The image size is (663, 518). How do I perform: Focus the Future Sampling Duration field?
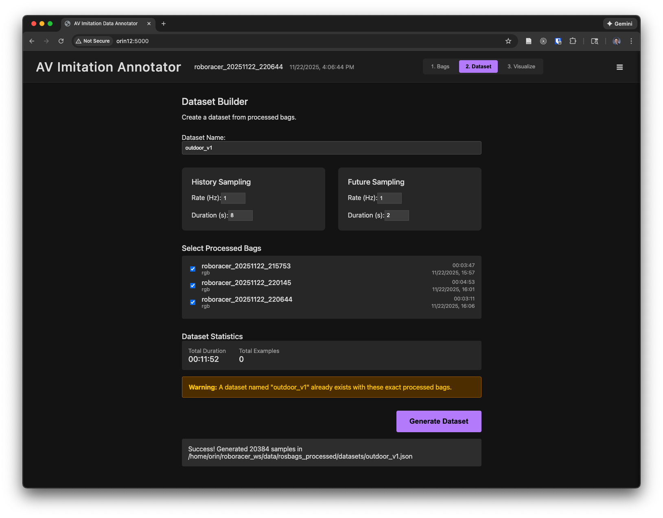pyautogui.click(x=396, y=215)
